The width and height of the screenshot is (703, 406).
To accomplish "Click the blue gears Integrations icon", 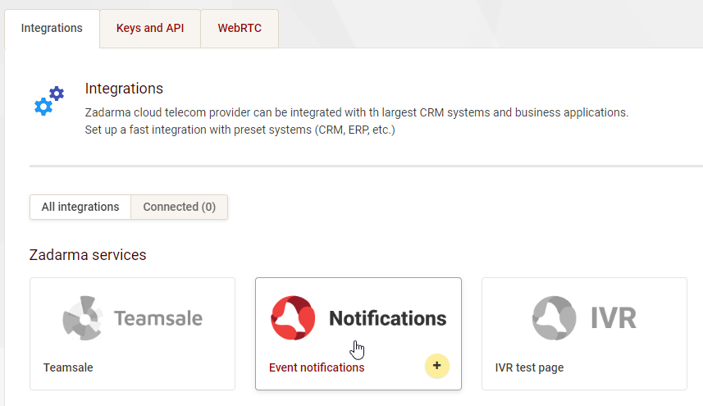I will coord(49,101).
